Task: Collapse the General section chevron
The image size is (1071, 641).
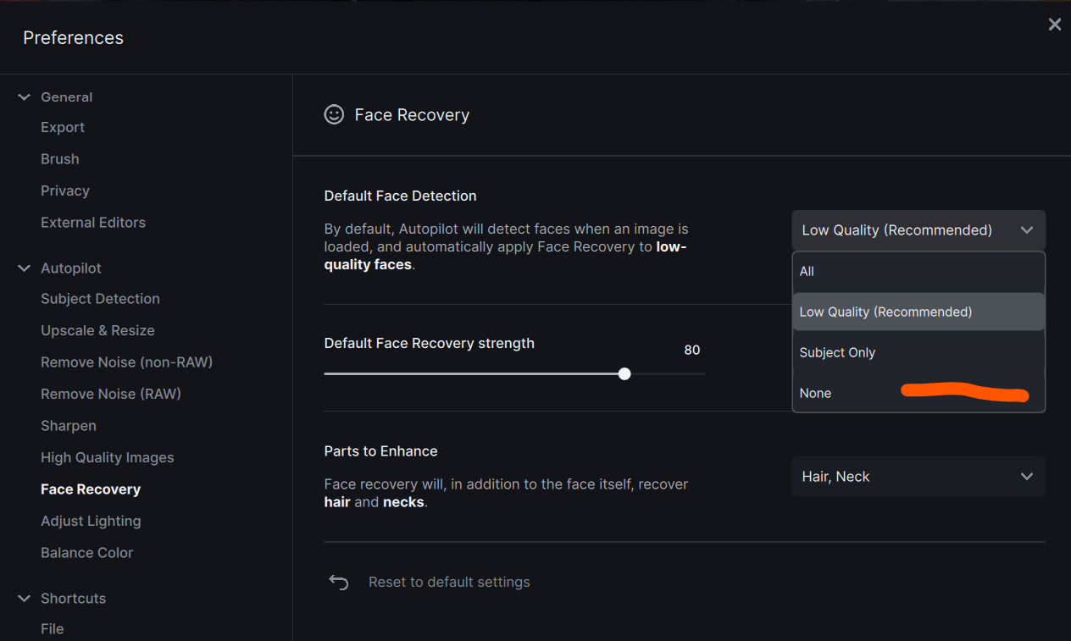Action: pyautogui.click(x=24, y=97)
